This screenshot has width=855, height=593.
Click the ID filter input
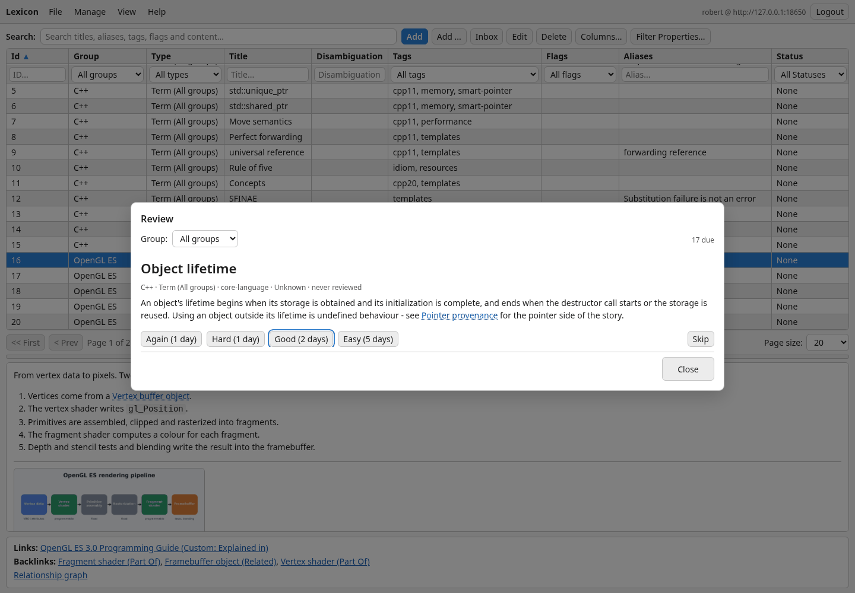(x=37, y=75)
